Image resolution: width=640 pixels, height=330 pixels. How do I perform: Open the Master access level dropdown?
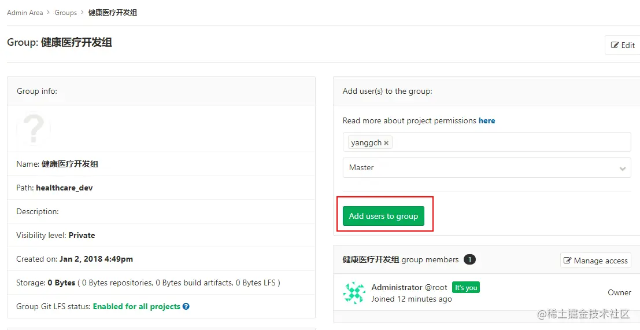(x=487, y=168)
